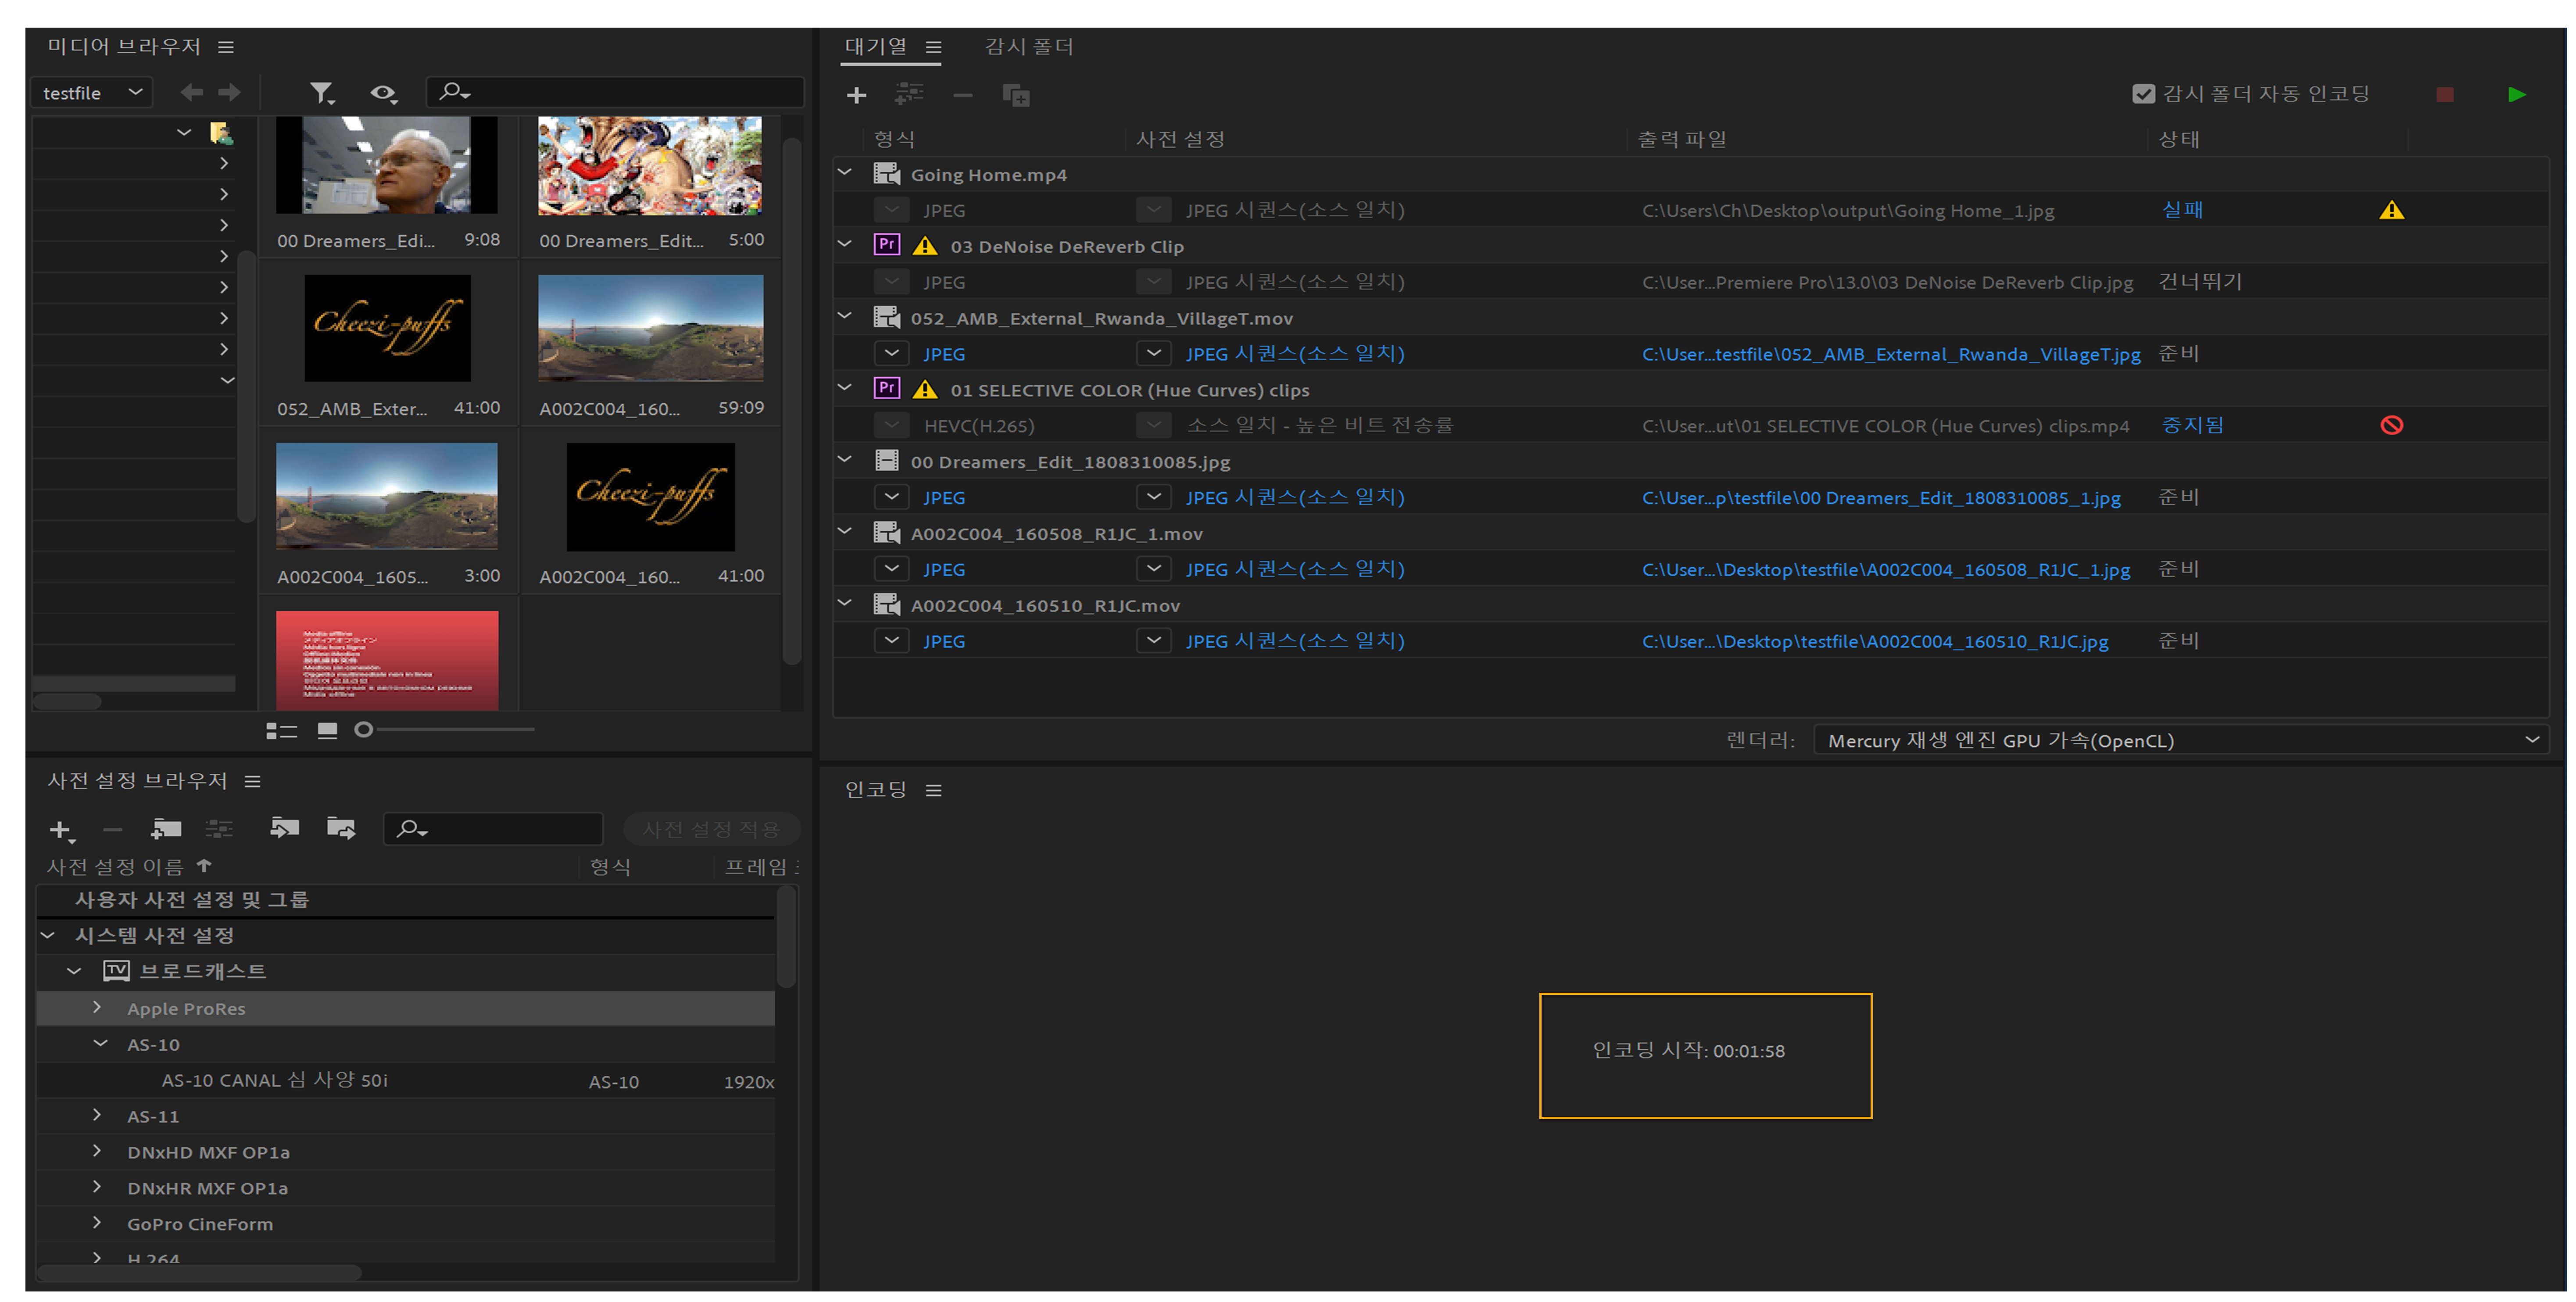
Task: Click the Import Presets icon in preset browser
Action: (284, 828)
